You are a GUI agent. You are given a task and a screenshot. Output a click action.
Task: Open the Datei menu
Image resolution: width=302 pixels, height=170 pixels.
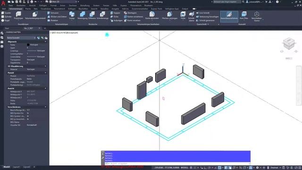(11, 6)
